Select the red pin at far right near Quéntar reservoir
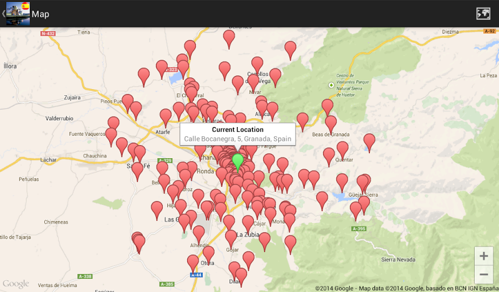Viewport: 499px width, 292px height. coord(369,143)
